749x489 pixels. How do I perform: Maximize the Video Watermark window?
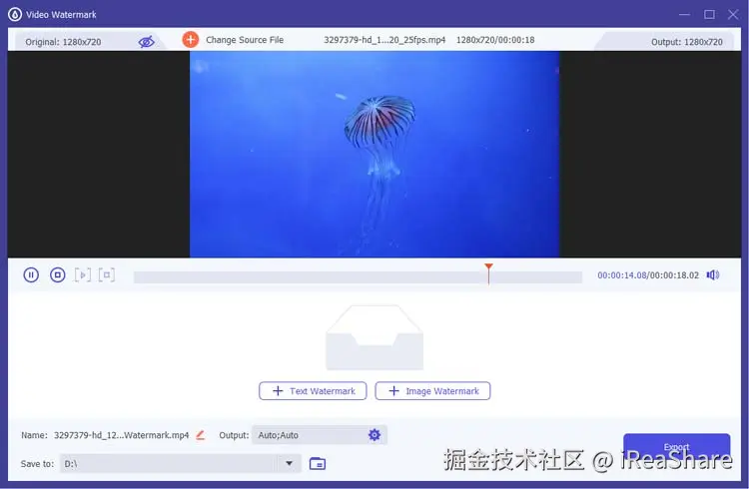709,15
